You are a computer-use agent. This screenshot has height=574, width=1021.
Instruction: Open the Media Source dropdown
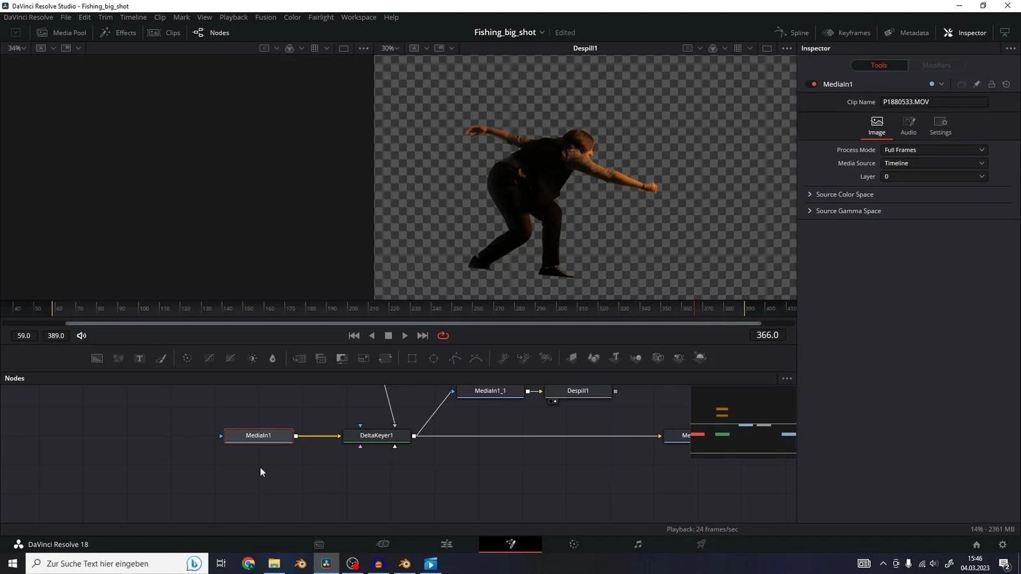[x=934, y=163]
